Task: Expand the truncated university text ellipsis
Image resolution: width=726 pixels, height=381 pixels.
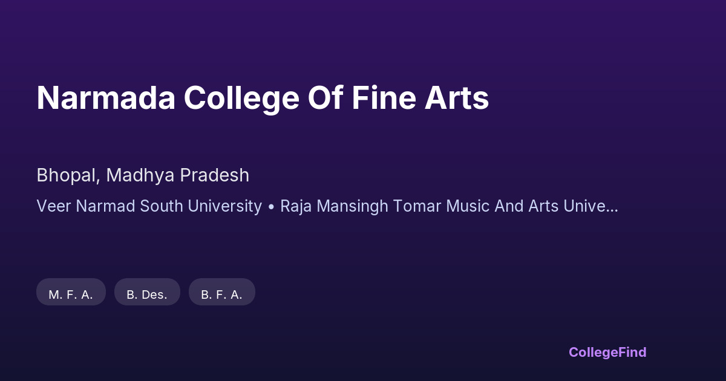Action: (x=611, y=207)
